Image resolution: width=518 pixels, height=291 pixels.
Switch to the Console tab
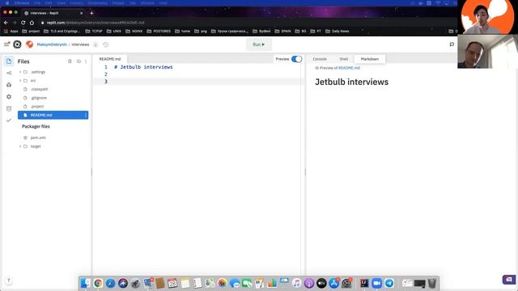(x=320, y=59)
